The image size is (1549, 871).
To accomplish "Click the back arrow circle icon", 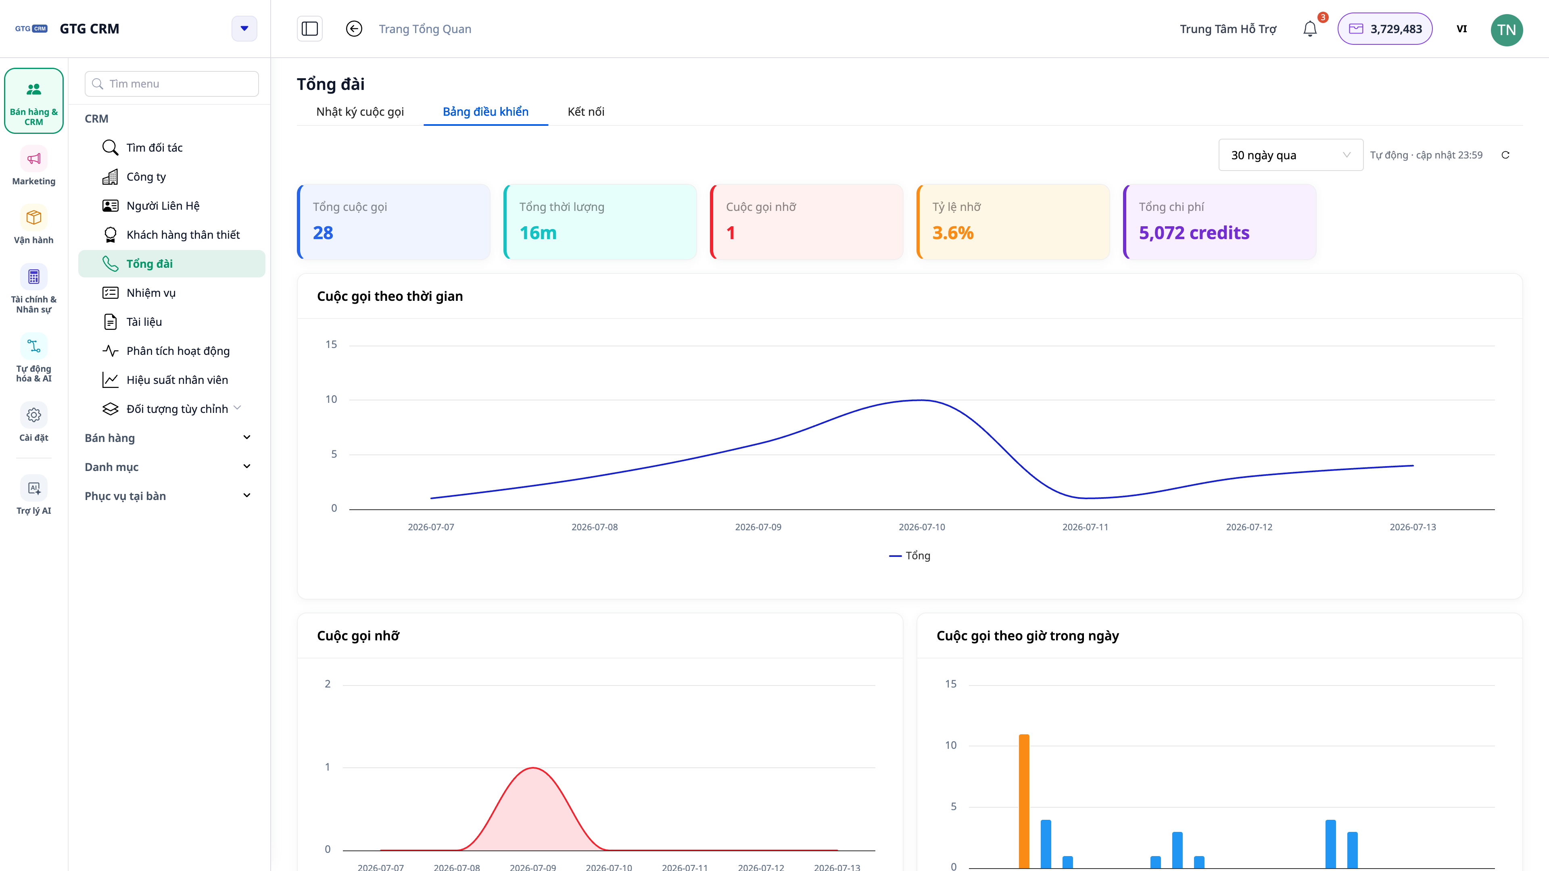I will coord(354,29).
